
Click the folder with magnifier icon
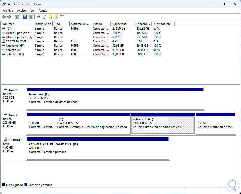(56, 17)
